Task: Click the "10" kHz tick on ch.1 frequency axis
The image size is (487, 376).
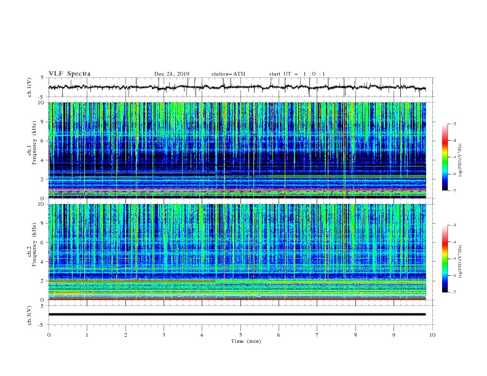Action: pos(42,103)
